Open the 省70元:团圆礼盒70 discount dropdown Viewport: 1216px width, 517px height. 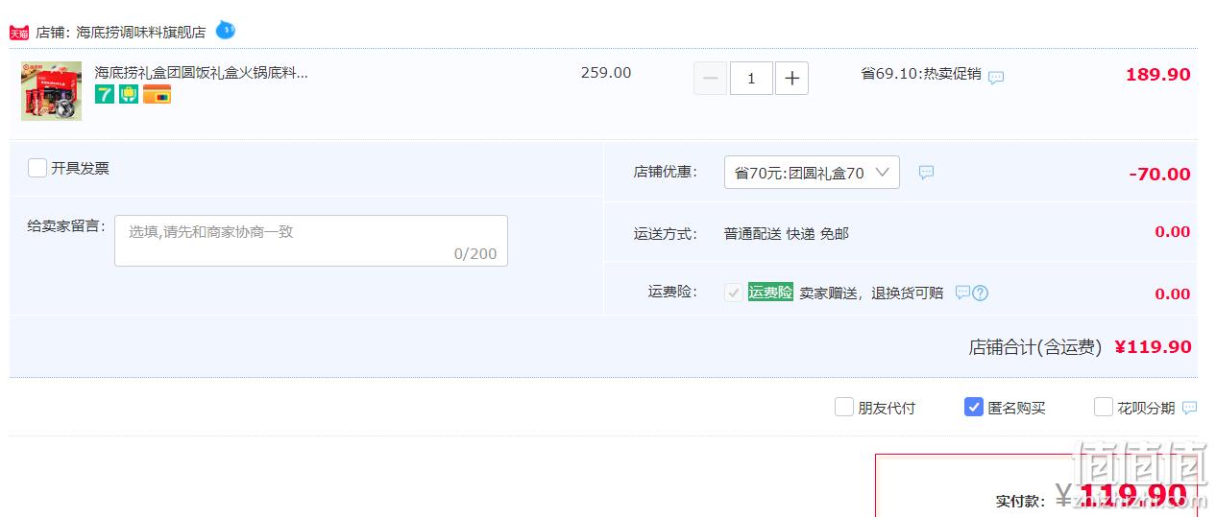(x=812, y=173)
